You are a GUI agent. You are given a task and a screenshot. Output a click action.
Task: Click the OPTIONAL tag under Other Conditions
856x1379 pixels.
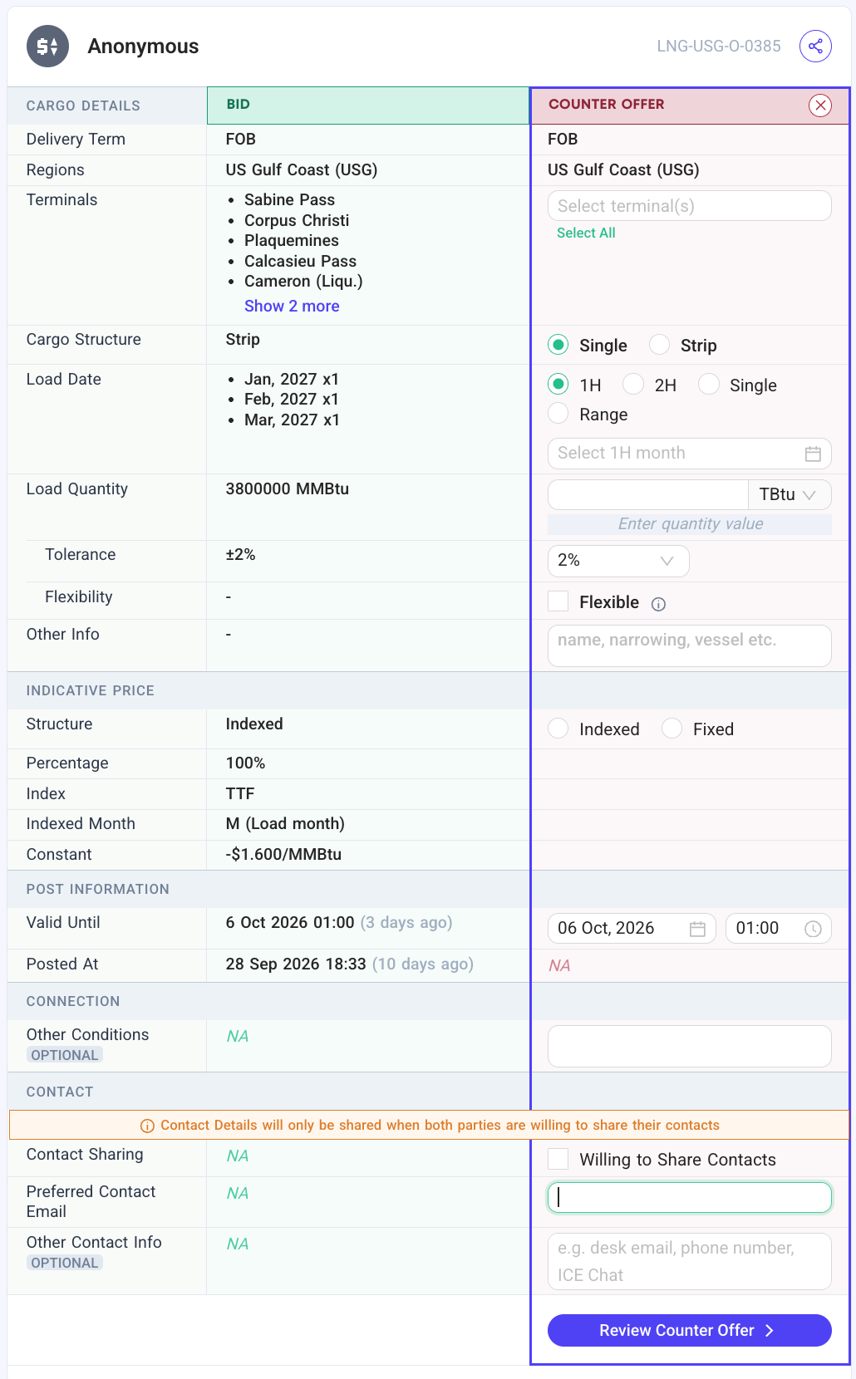(64, 1056)
